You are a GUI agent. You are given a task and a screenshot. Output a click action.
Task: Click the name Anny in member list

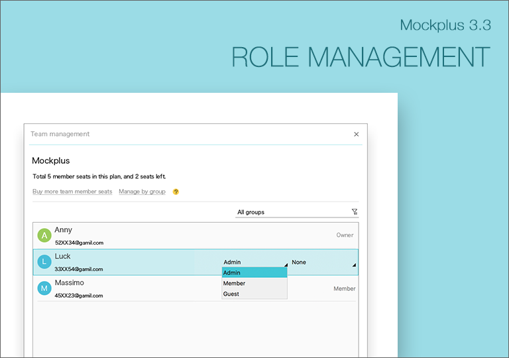tap(64, 229)
